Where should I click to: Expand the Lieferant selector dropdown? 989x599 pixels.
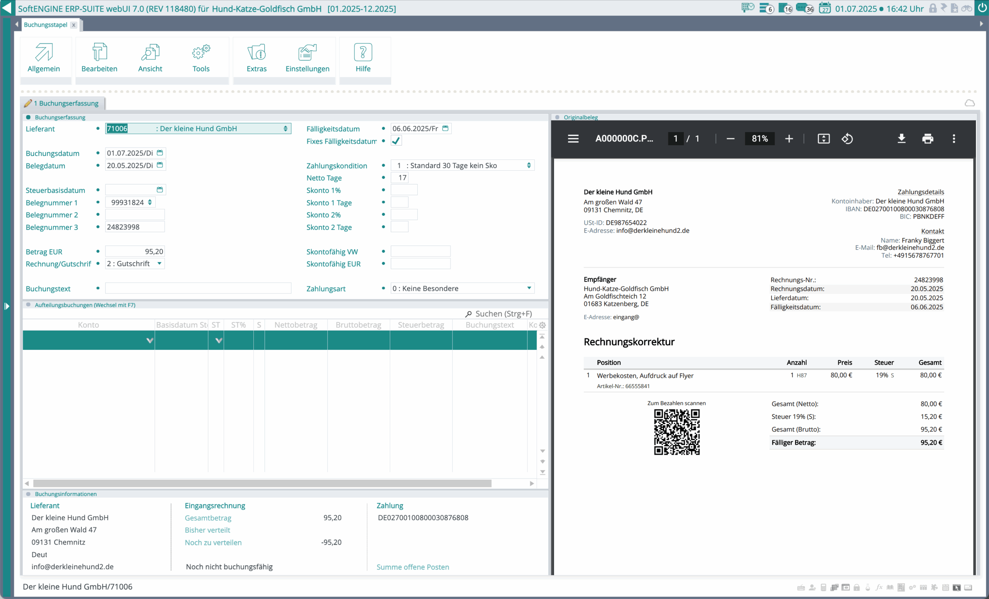(285, 128)
